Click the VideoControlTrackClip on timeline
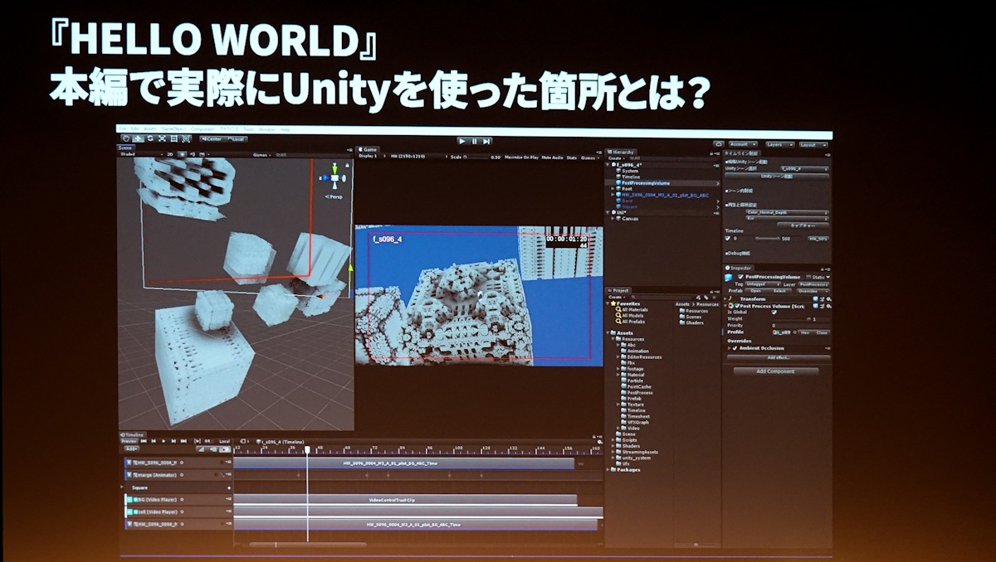The image size is (996, 562). pos(405,500)
